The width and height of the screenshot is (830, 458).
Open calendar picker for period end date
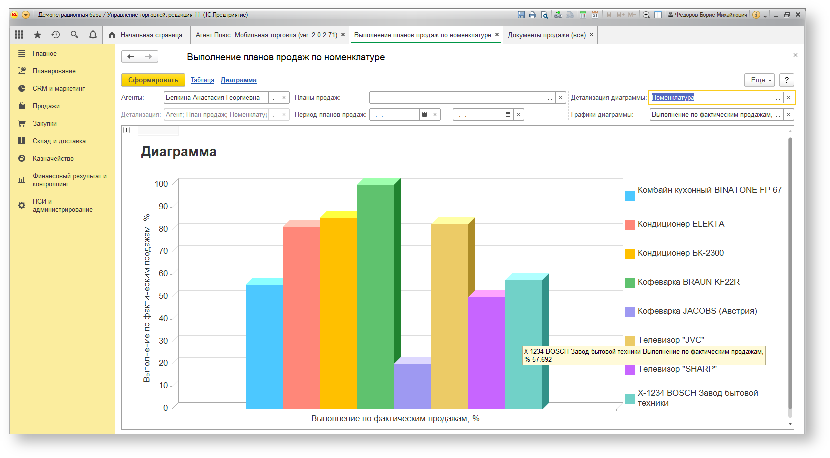click(x=508, y=115)
